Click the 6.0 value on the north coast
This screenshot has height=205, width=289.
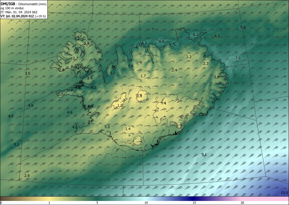pyautogui.click(x=162, y=41)
